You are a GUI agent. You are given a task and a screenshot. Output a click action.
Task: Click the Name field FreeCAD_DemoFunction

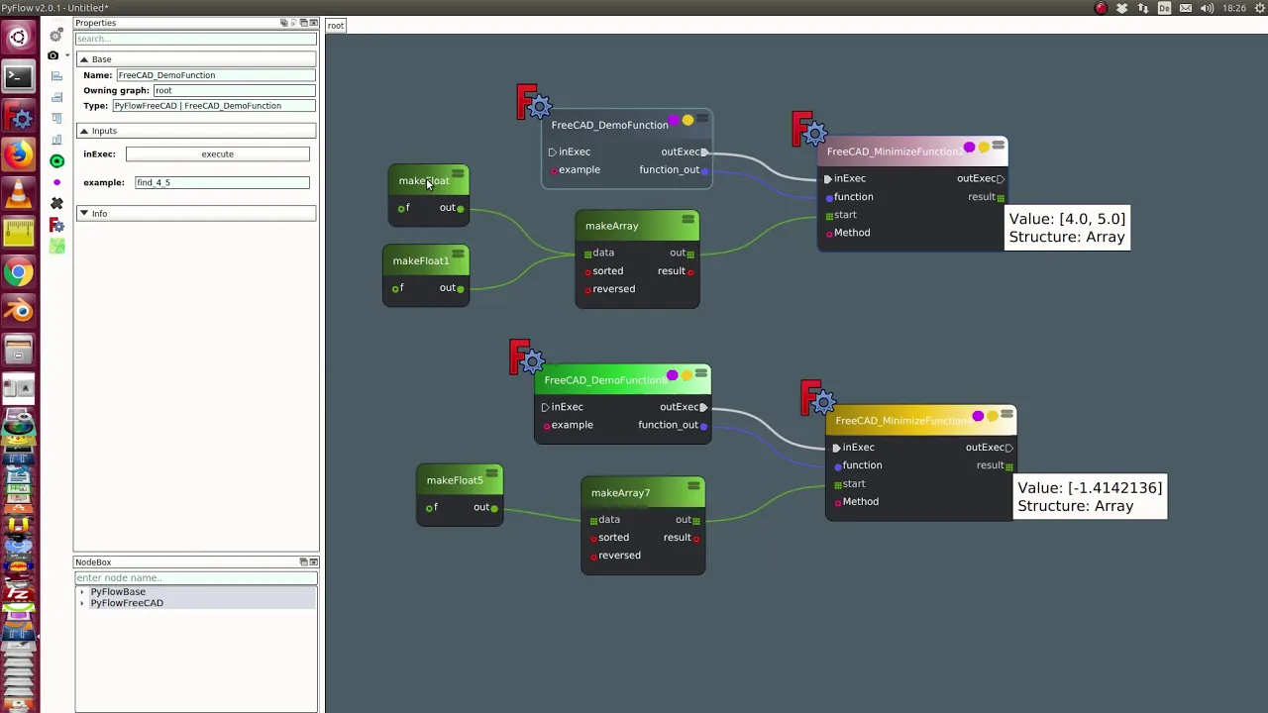pyautogui.click(x=216, y=75)
